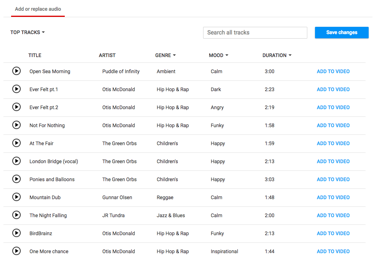The image size is (379, 257).
Task: Click the Save changes button
Action: click(341, 33)
